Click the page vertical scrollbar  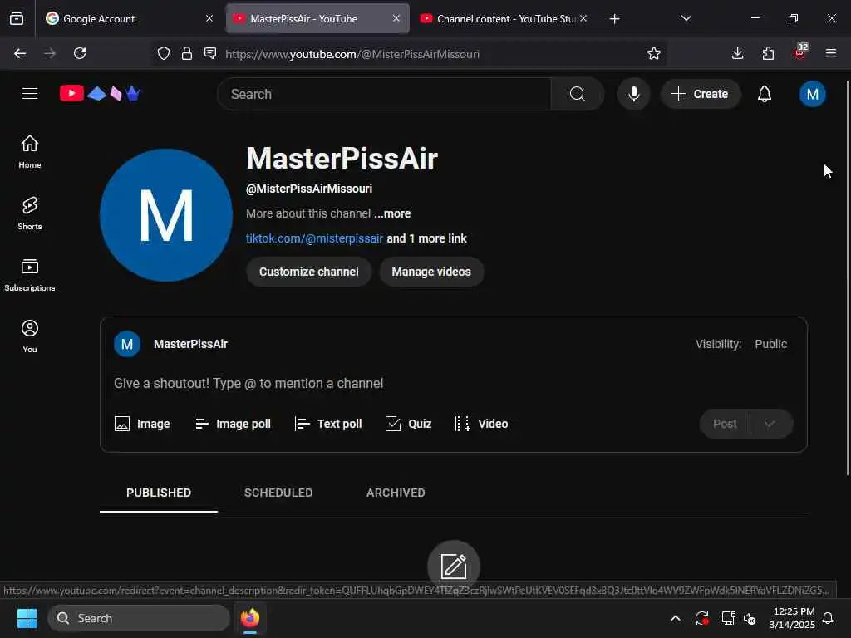pyautogui.click(x=847, y=277)
